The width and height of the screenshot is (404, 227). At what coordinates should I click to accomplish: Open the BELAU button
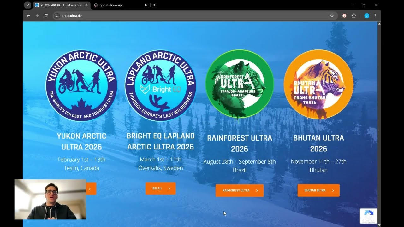coord(161,189)
